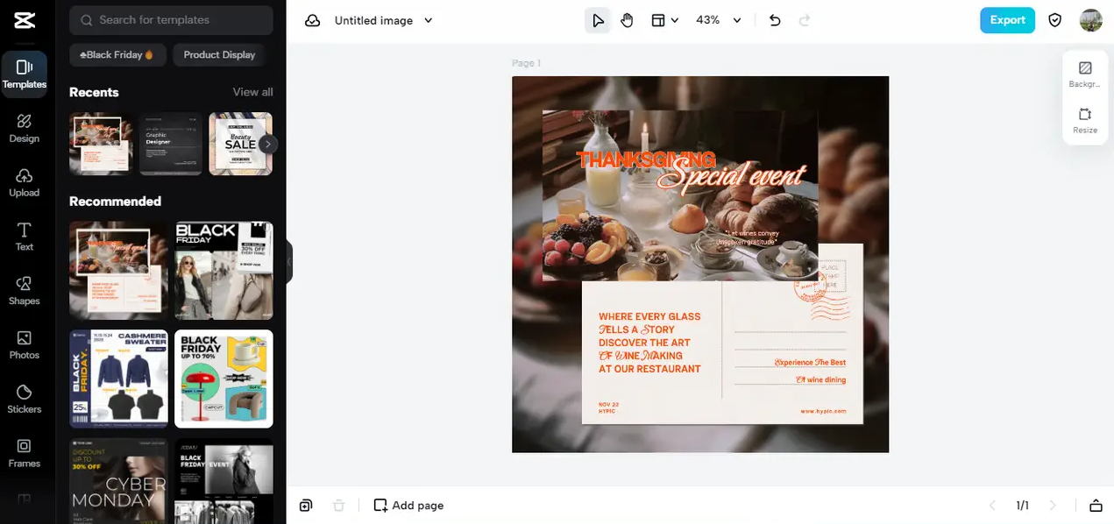Redo the last action
This screenshot has width=1114, height=524.
805,20
